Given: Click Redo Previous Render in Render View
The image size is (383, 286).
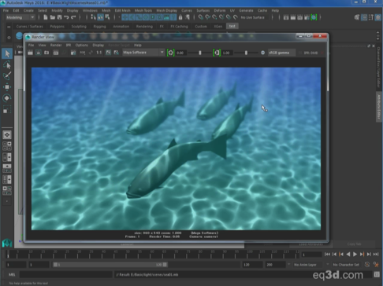Looking at the screenshot, I should 30,53.
